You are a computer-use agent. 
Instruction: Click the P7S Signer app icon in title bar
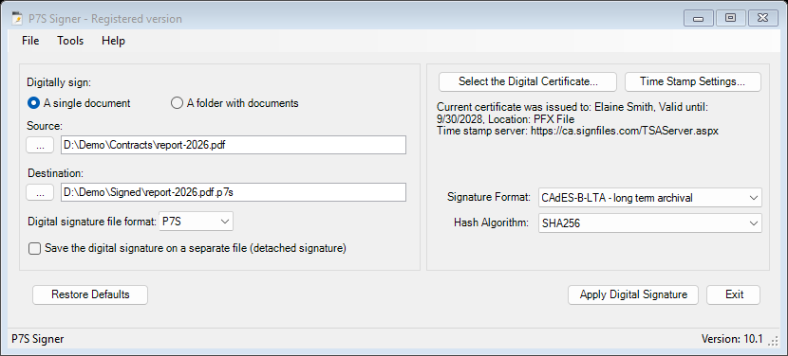pos(17,19)
